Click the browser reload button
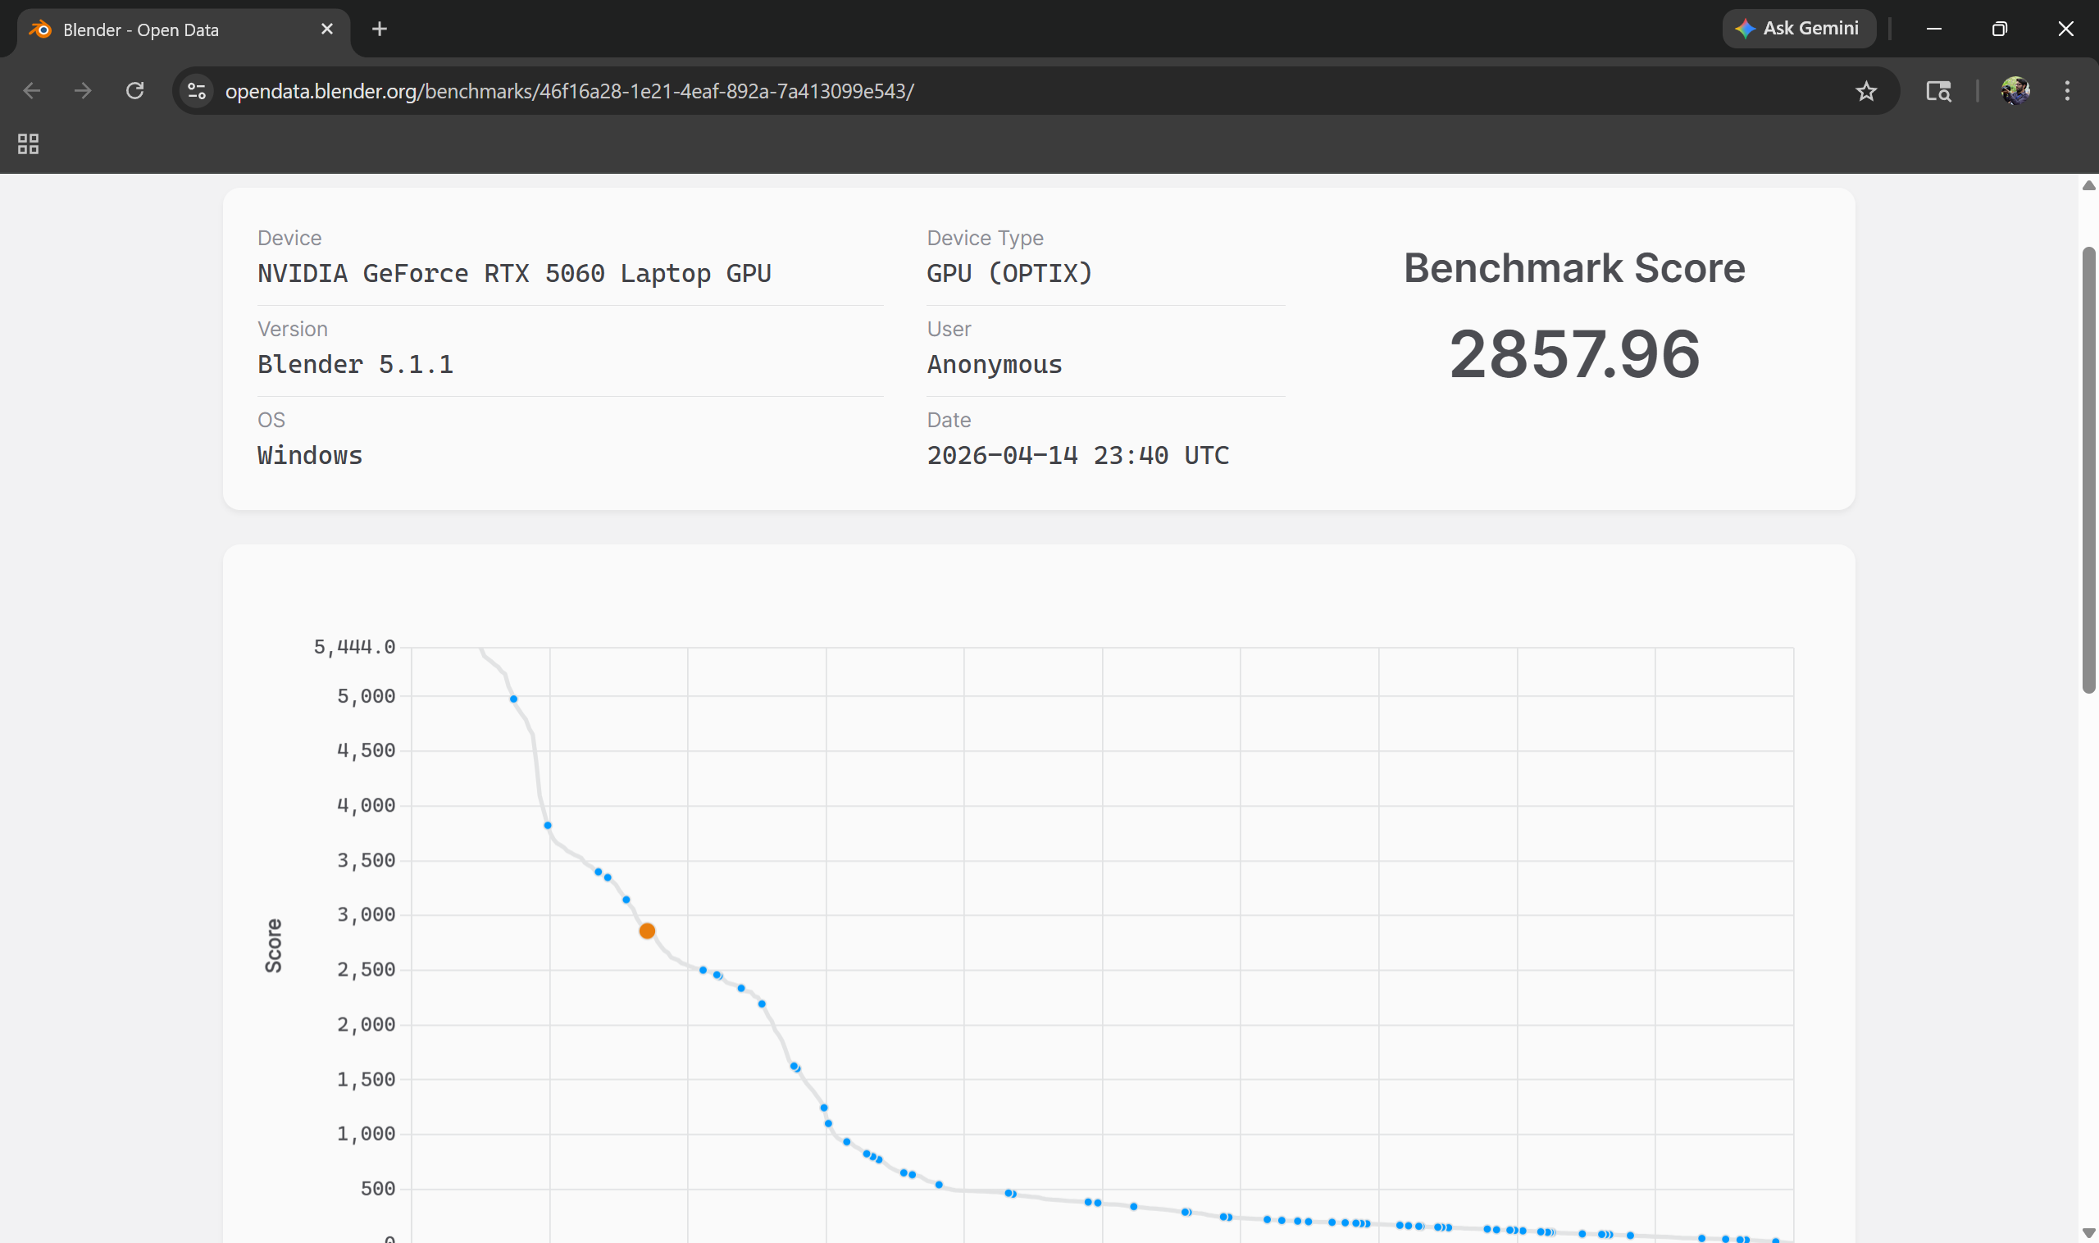The height and width of the screenshot is (1243, 2099). [134, 90]
